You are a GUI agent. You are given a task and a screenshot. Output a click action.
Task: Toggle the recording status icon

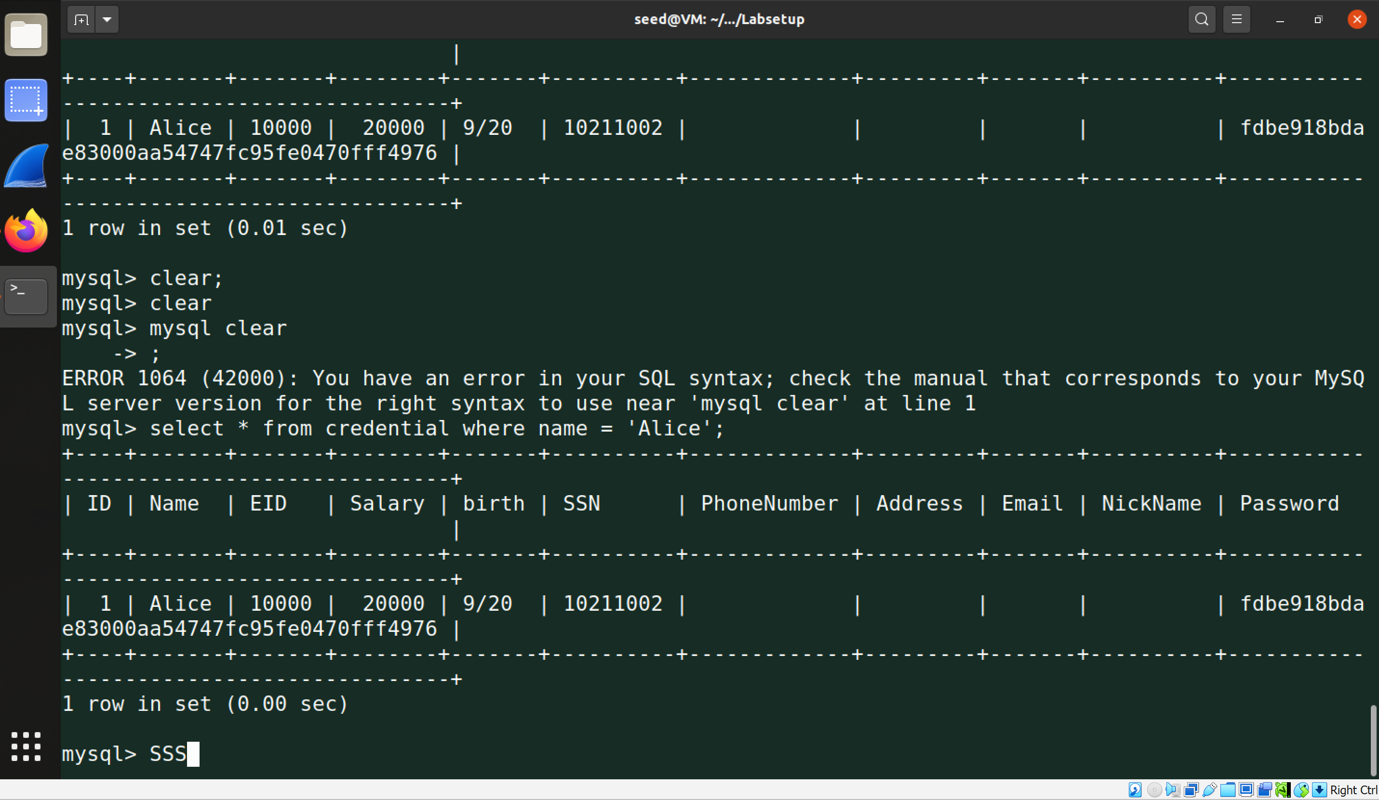click(x=1265, y=789)
